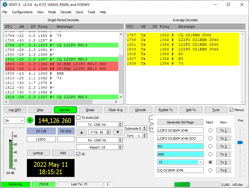Viewport: 249px width, 188px height.
Task: Switch to message tab 1
Action: pos(151,119)
